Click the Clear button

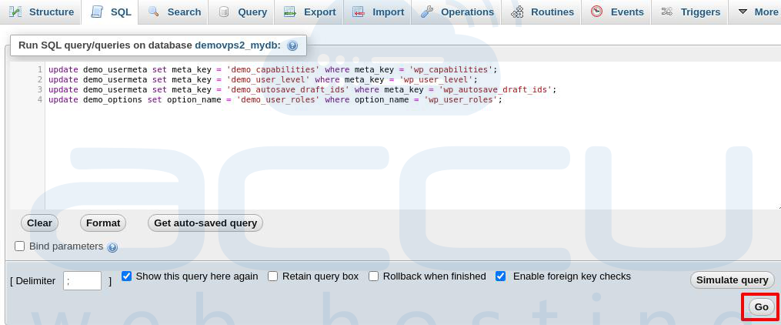point(39,223)
